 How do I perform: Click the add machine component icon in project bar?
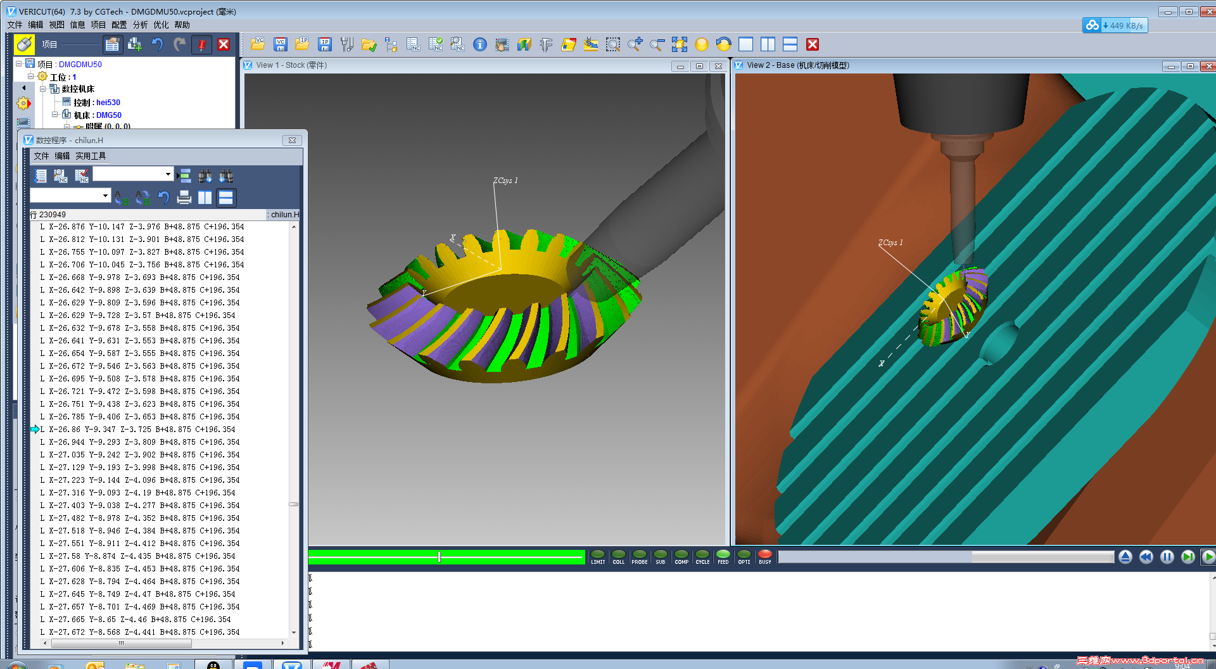(135, 44)
